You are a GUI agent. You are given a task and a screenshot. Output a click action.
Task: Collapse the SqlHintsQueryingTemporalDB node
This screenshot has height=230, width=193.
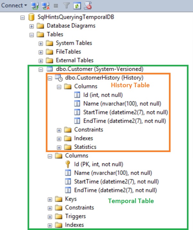pos(22,18)
